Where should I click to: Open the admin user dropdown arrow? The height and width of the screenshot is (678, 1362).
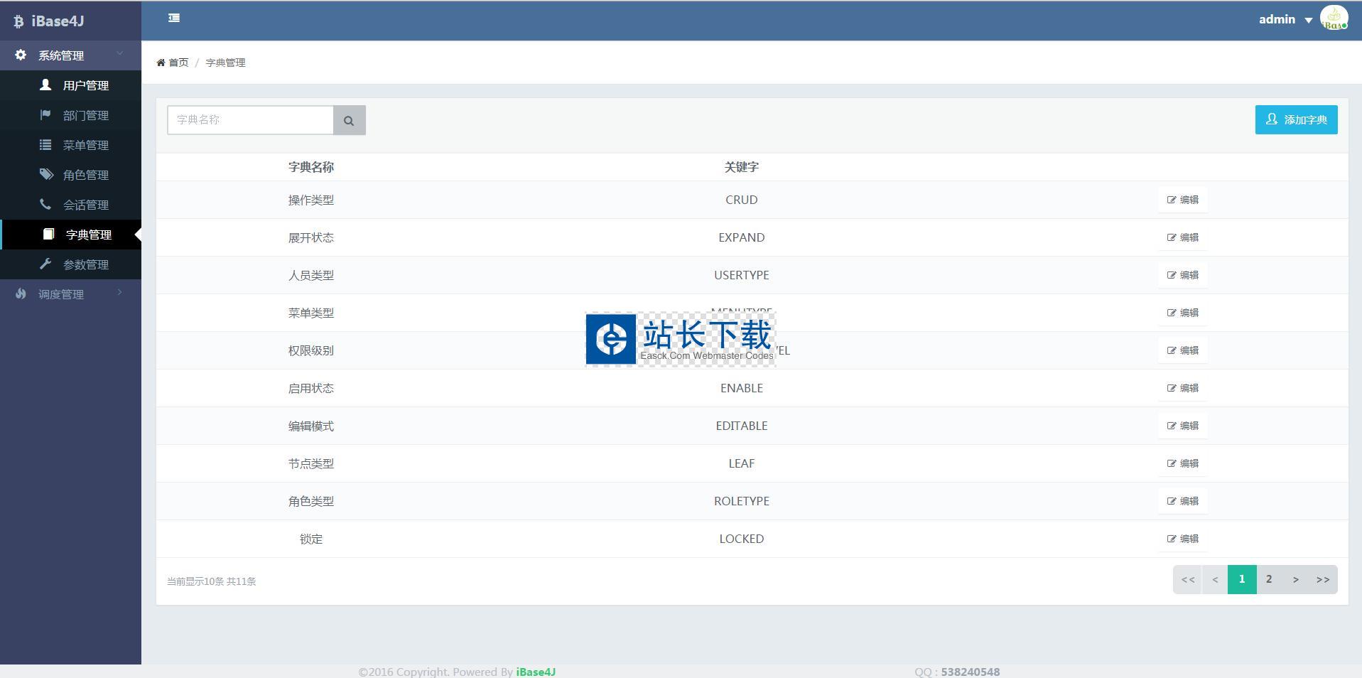click(1308, 20)
